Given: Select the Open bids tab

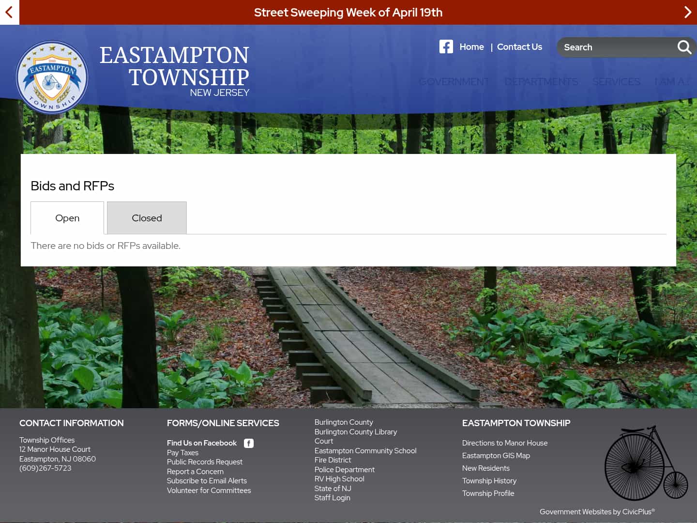Looking at the screenshot, I should 67,218.
